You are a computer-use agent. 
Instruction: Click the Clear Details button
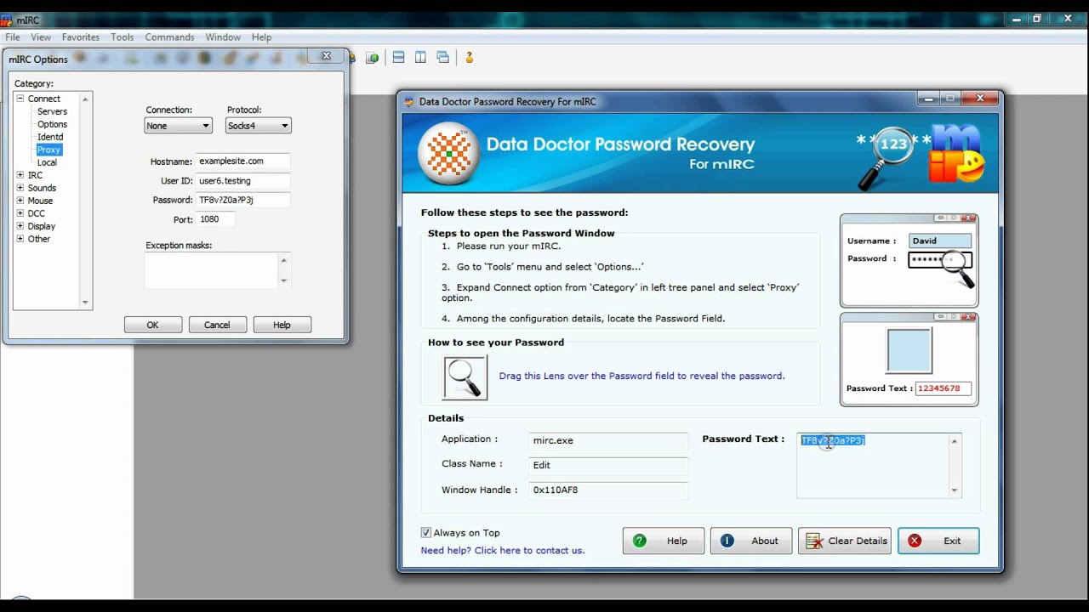coord(845,541)
